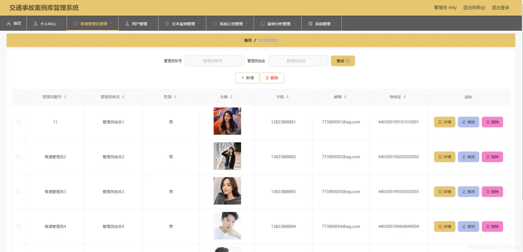Click 退出到前台 link in header
The image size is (523, 252).
point(474,7)
